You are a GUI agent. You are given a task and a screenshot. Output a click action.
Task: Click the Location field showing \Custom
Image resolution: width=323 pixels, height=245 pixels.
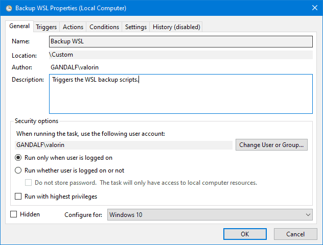pyautogui.click(x=180, y=55)
